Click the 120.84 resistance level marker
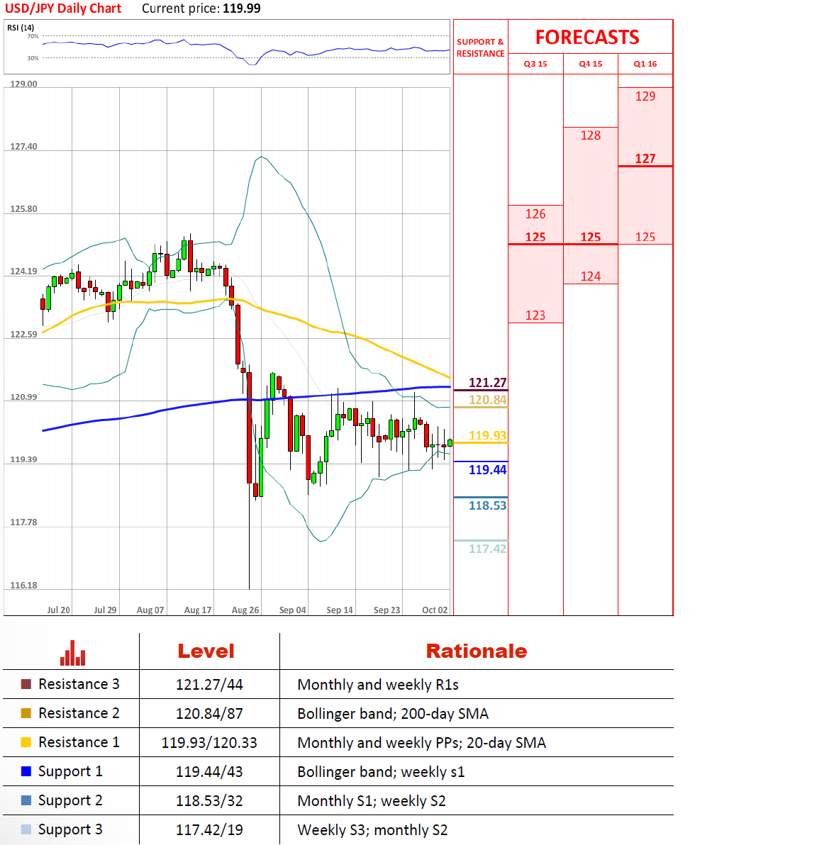The width and height of the screenshot is (817, 845). 487,400
